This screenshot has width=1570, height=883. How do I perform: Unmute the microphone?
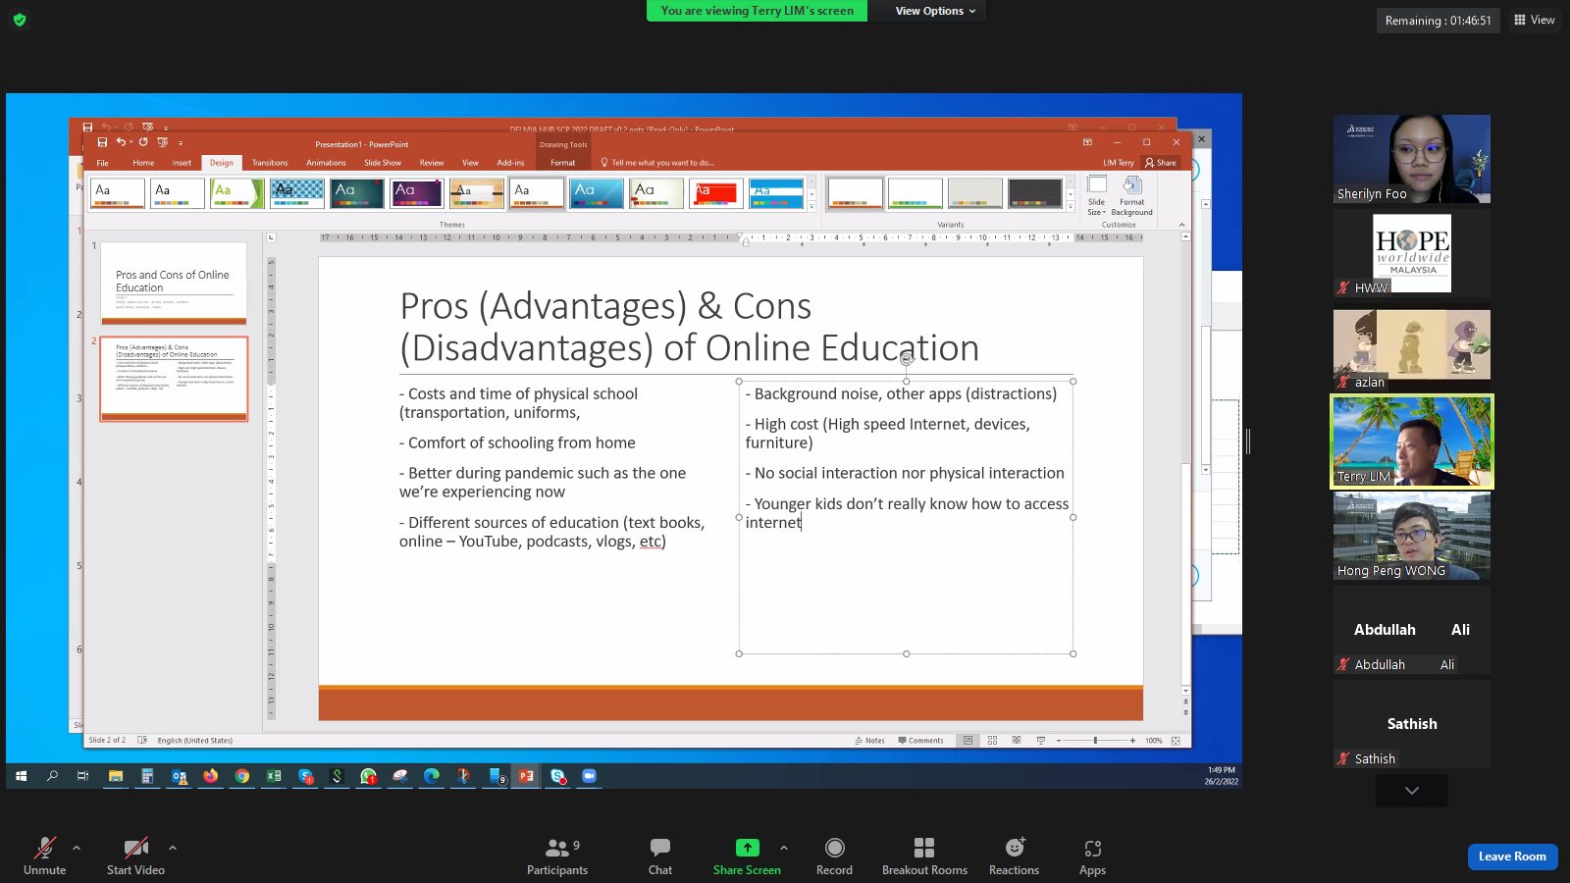click(44, 856)
